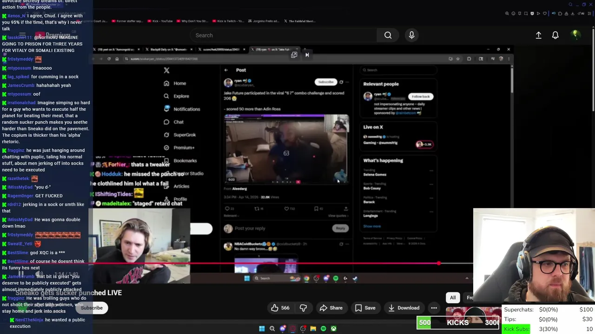Viewport: 595px width, 334px height.
Task: Click the skip-next icon atop the video
Action: 307,55
